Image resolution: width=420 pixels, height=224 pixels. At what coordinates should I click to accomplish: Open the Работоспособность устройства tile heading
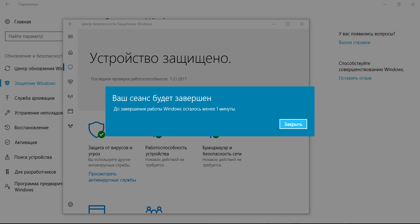point(166,151)
